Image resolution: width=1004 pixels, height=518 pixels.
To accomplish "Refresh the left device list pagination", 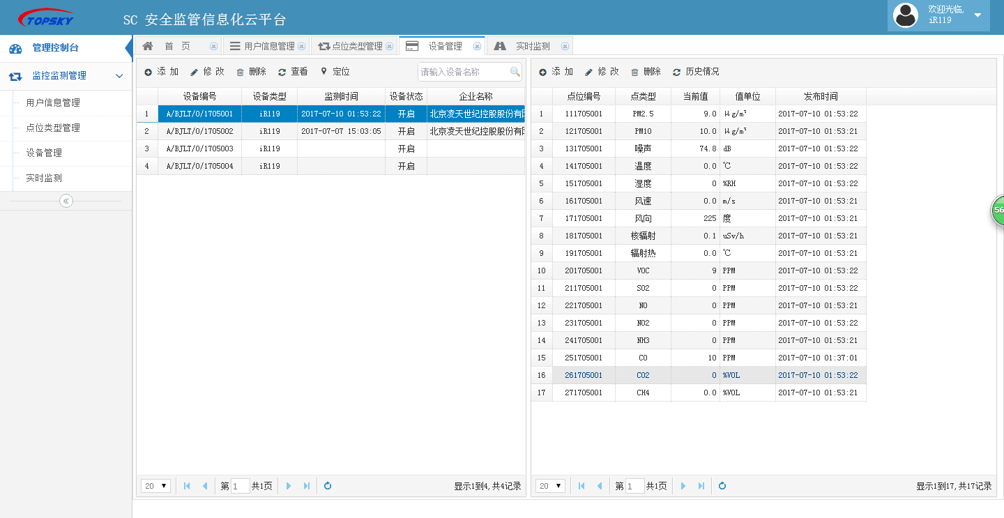I will (x=328, y=486).
